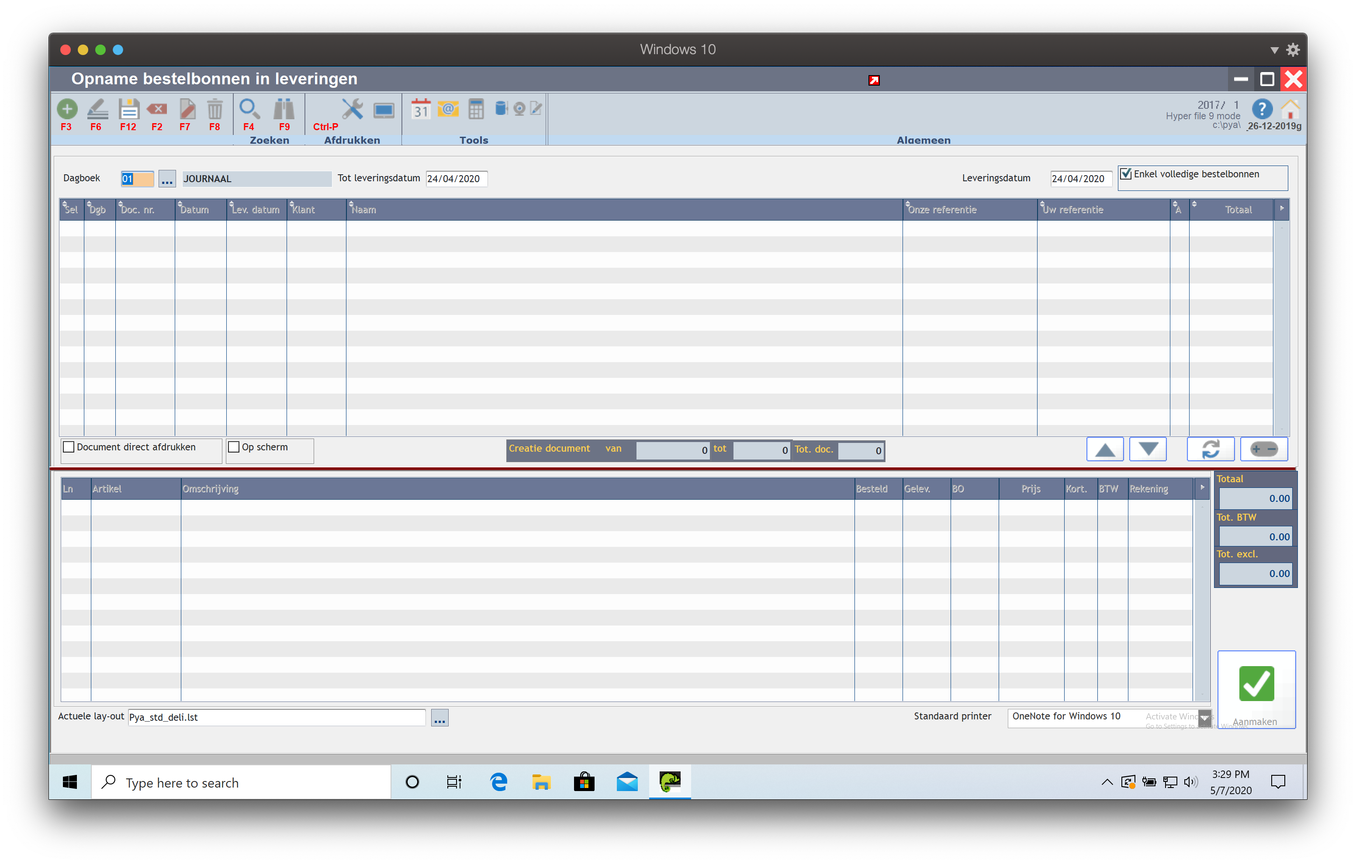Click the magnifying glass F4 search icon
The image size is (1356, 864).
pyautogui.click(x=249, y=109)
